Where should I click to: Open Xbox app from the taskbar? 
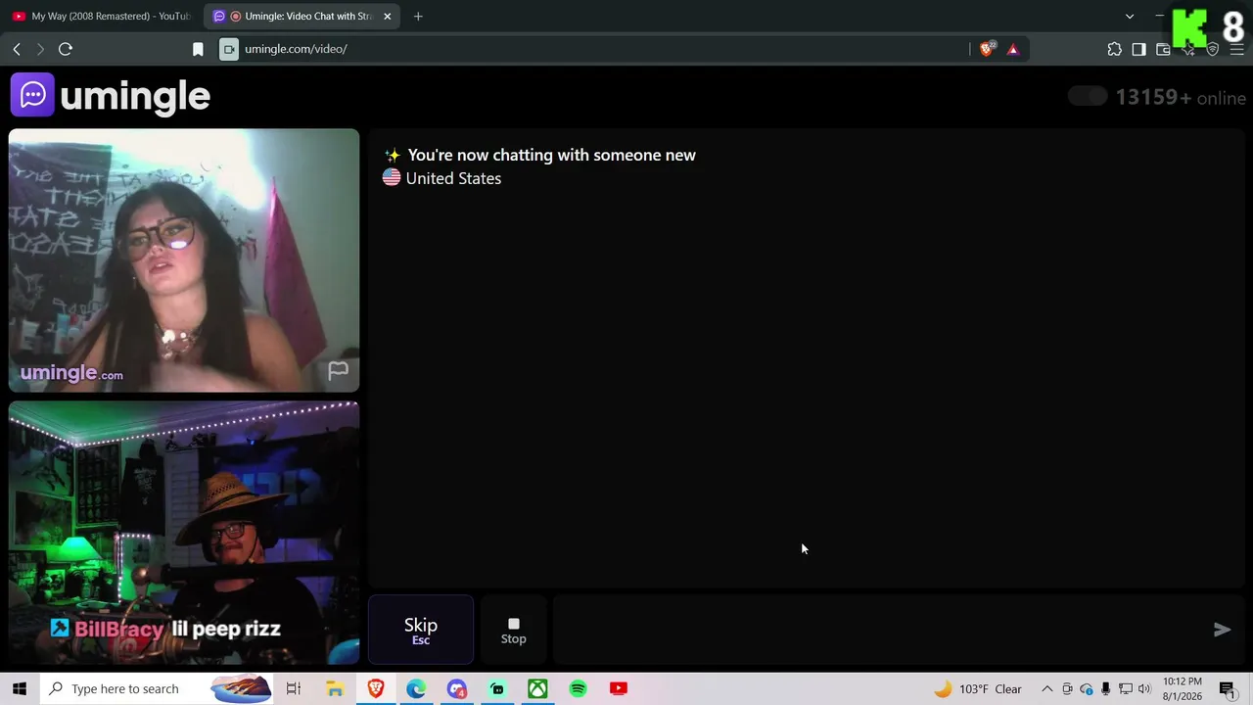click(537, 688)
